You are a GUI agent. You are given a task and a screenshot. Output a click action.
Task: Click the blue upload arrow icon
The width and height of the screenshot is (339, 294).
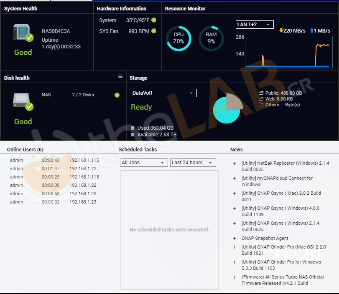[312, 30]
